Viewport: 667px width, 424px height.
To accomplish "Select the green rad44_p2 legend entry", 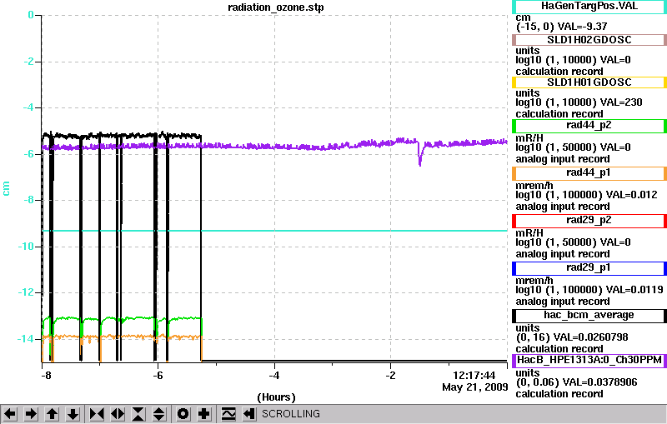I will click(589, 126).
